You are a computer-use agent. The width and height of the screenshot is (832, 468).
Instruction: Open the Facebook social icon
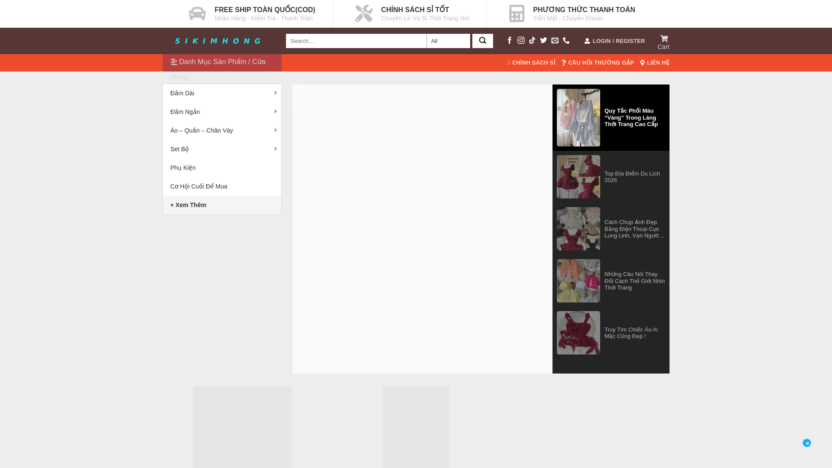point(510,40)
